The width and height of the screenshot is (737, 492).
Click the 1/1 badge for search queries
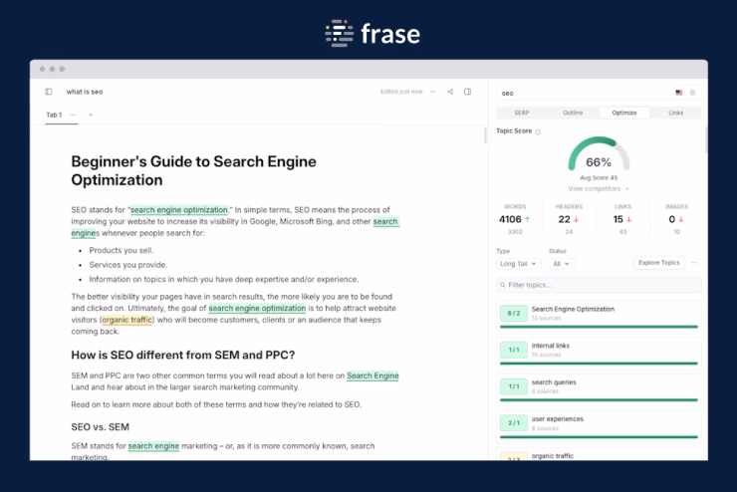pyautogui.click(x=514, y=386)
